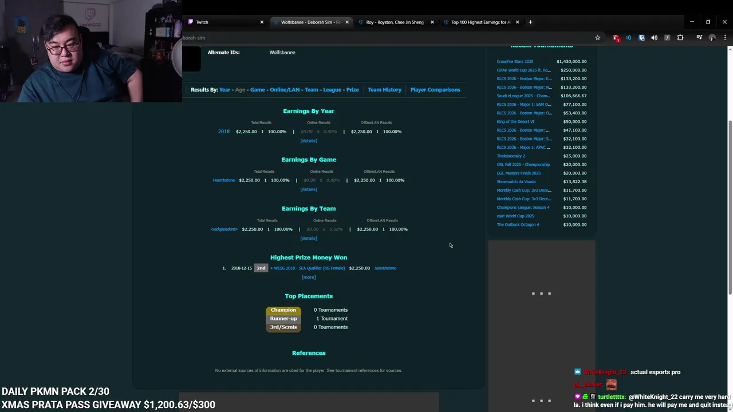The height and width of the screenshot is (412, 733).
Task: Expand more under Highest Prize Money Won
Action: click(309, 278)
